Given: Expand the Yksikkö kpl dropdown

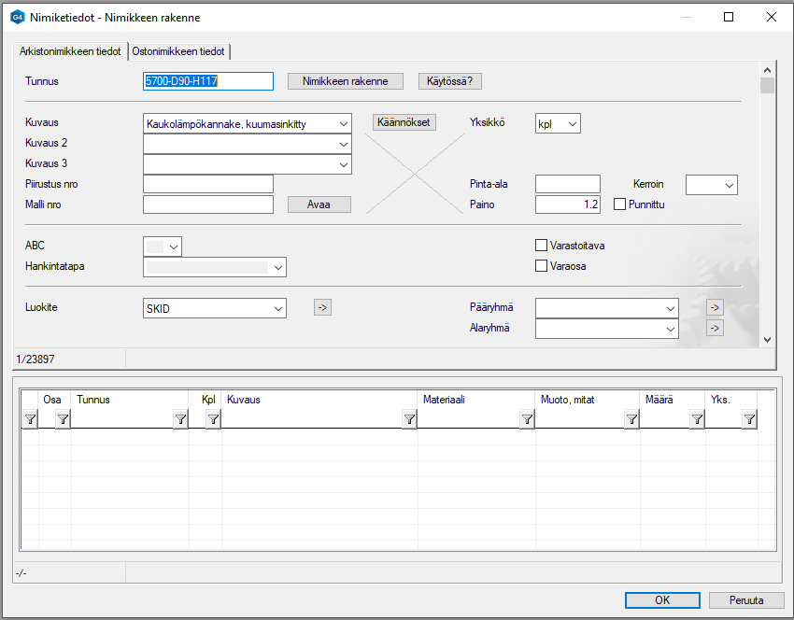Looking at the screenshot, I should point(572,123).
